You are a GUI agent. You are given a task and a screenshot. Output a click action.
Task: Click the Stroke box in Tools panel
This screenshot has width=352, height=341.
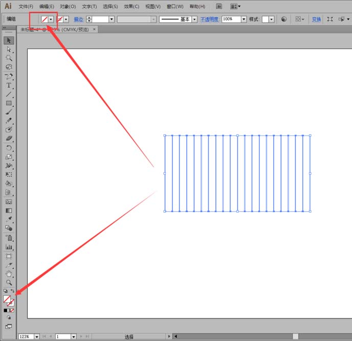[11, 303]
